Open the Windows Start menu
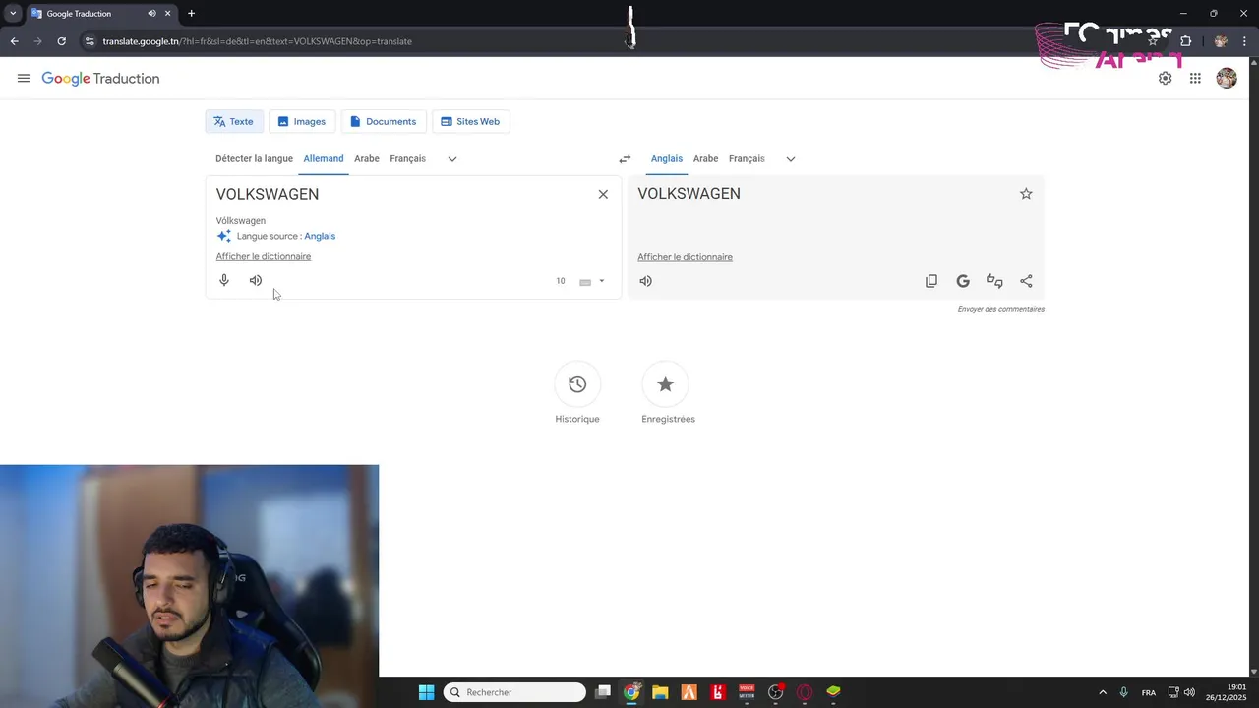 coord(426,692)
